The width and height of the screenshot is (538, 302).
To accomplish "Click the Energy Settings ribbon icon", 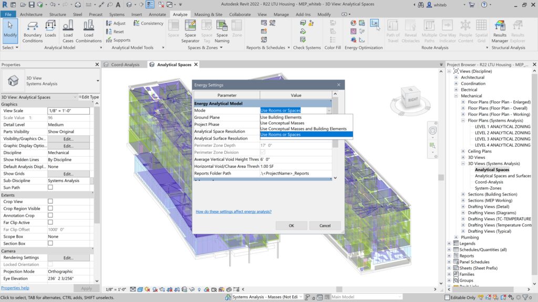I will coord(374,23).
